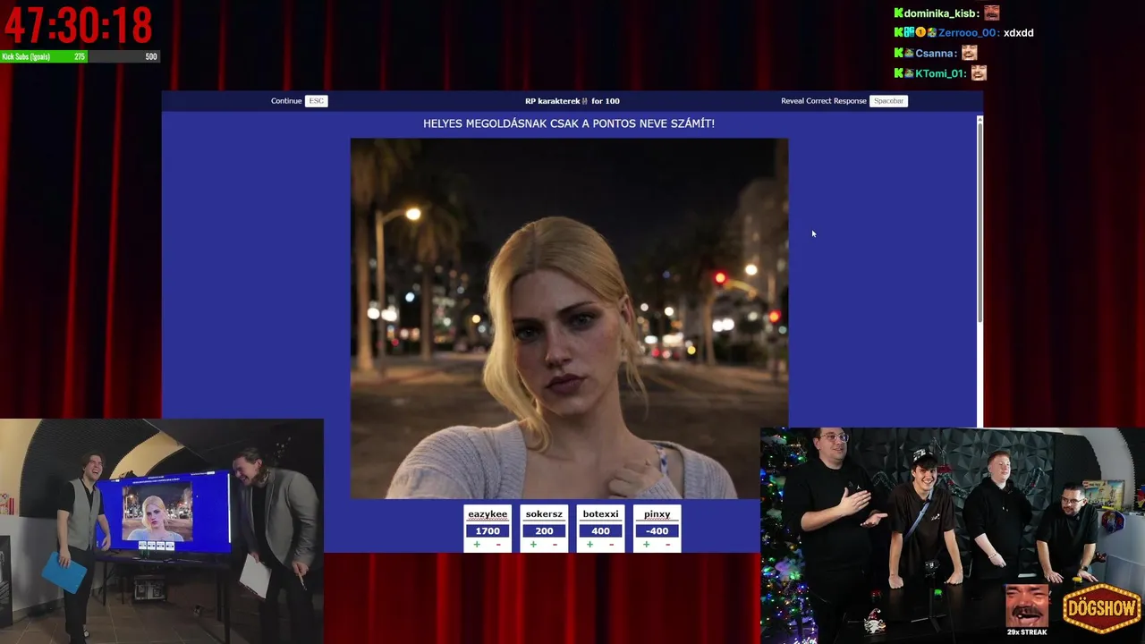Subtract points from sokersz with minus
The width and height of the screenshot is (1145, 644).
tap(555, 545)
